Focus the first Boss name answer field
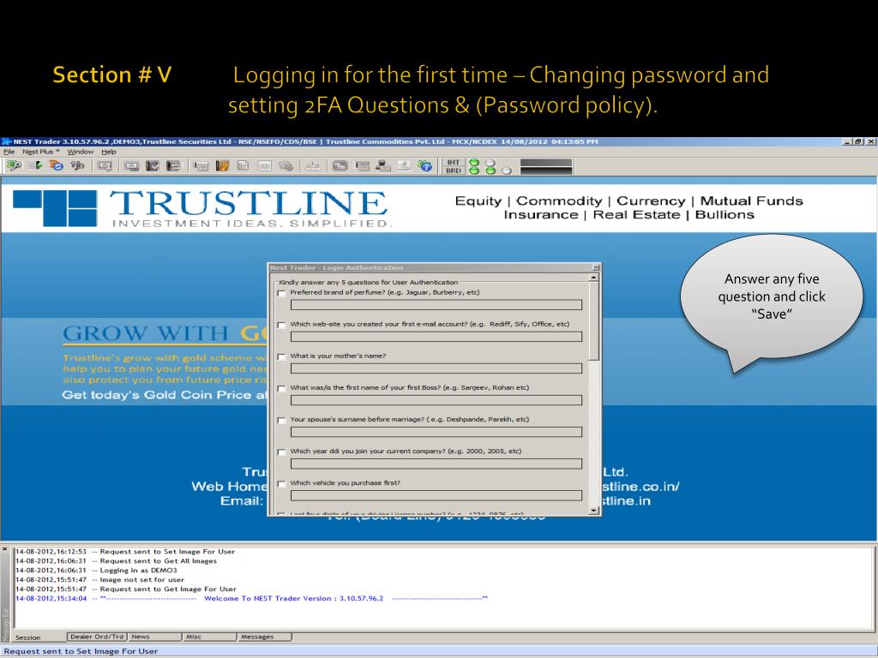 pyautogui.click(x=436, y=401)
